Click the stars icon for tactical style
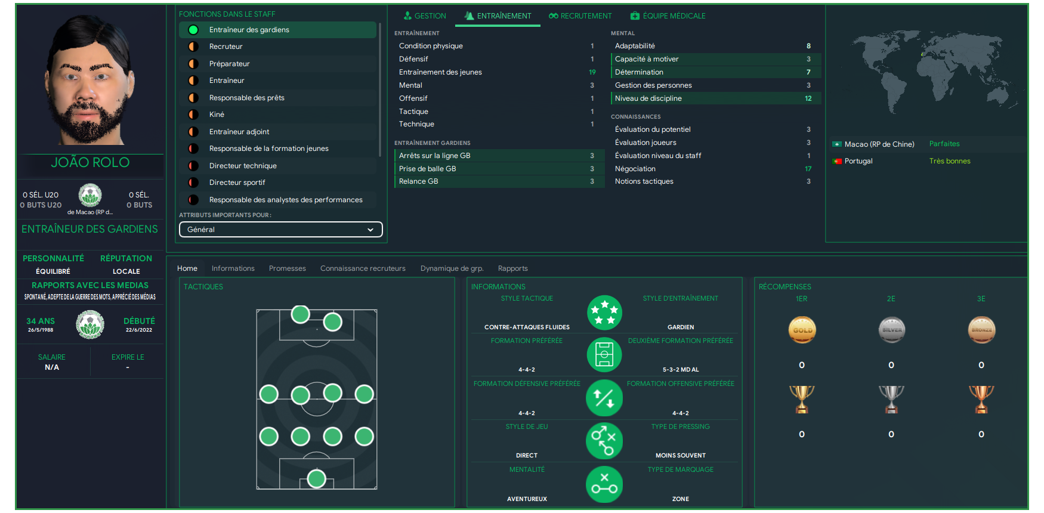 (x=604, y=313)
